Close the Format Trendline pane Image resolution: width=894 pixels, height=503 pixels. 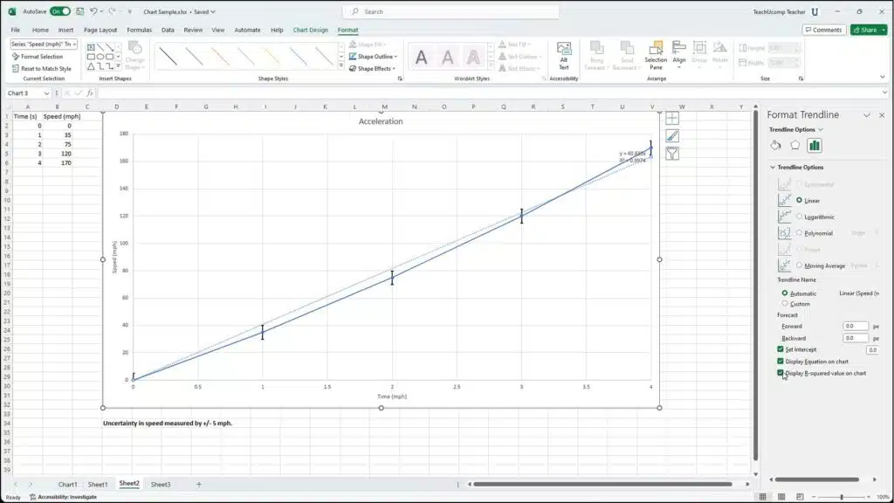point(882,115)
